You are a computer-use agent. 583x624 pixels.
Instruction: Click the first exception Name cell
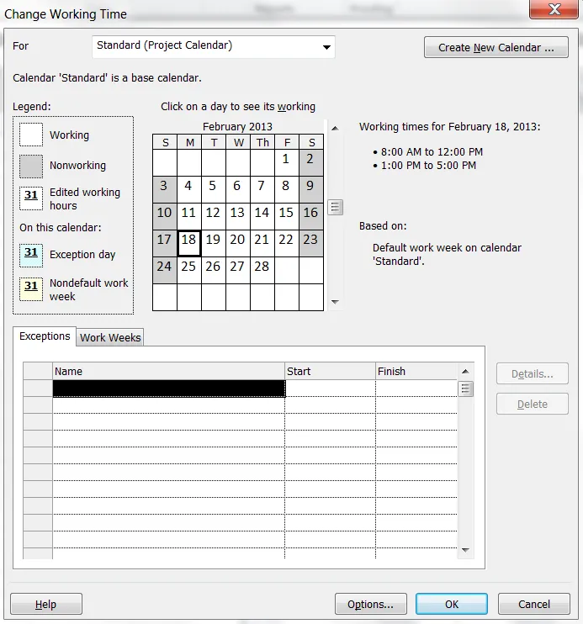tap(169, 389)
